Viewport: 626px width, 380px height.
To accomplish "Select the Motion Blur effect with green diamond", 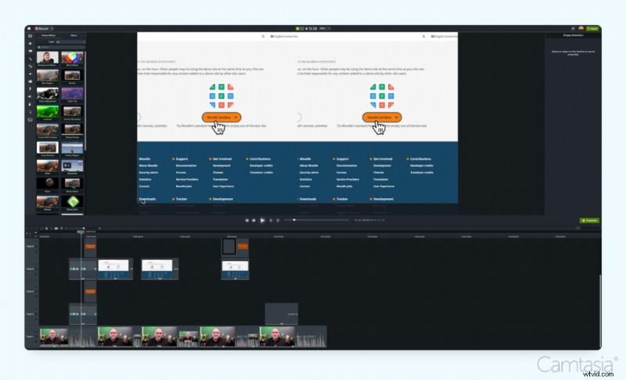I will 72,201.
